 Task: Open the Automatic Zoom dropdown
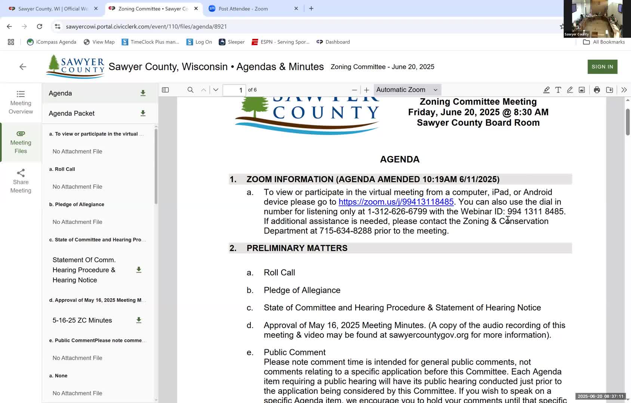(x=407, y=90)
